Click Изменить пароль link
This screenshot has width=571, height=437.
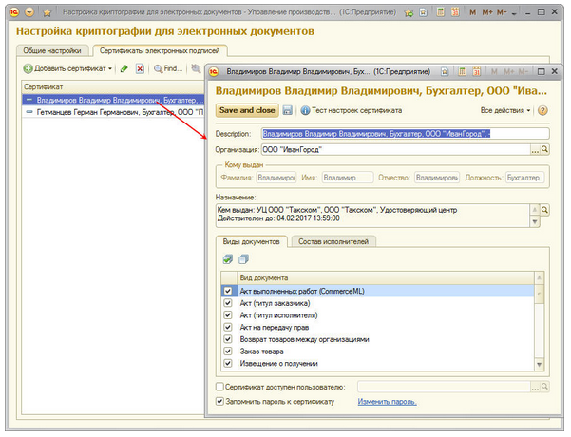(x=387, y=402)
